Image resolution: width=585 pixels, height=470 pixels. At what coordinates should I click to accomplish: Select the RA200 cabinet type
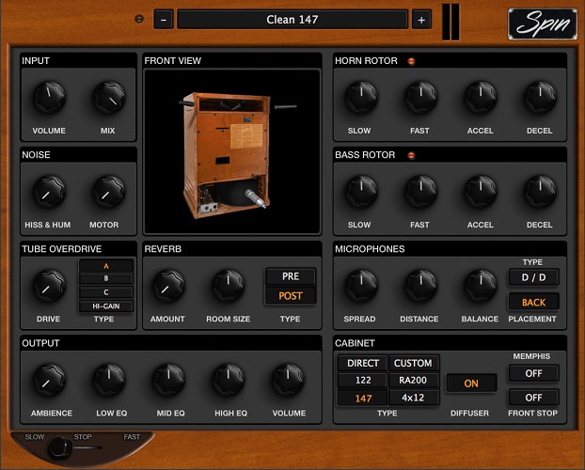tap(413, 381)
